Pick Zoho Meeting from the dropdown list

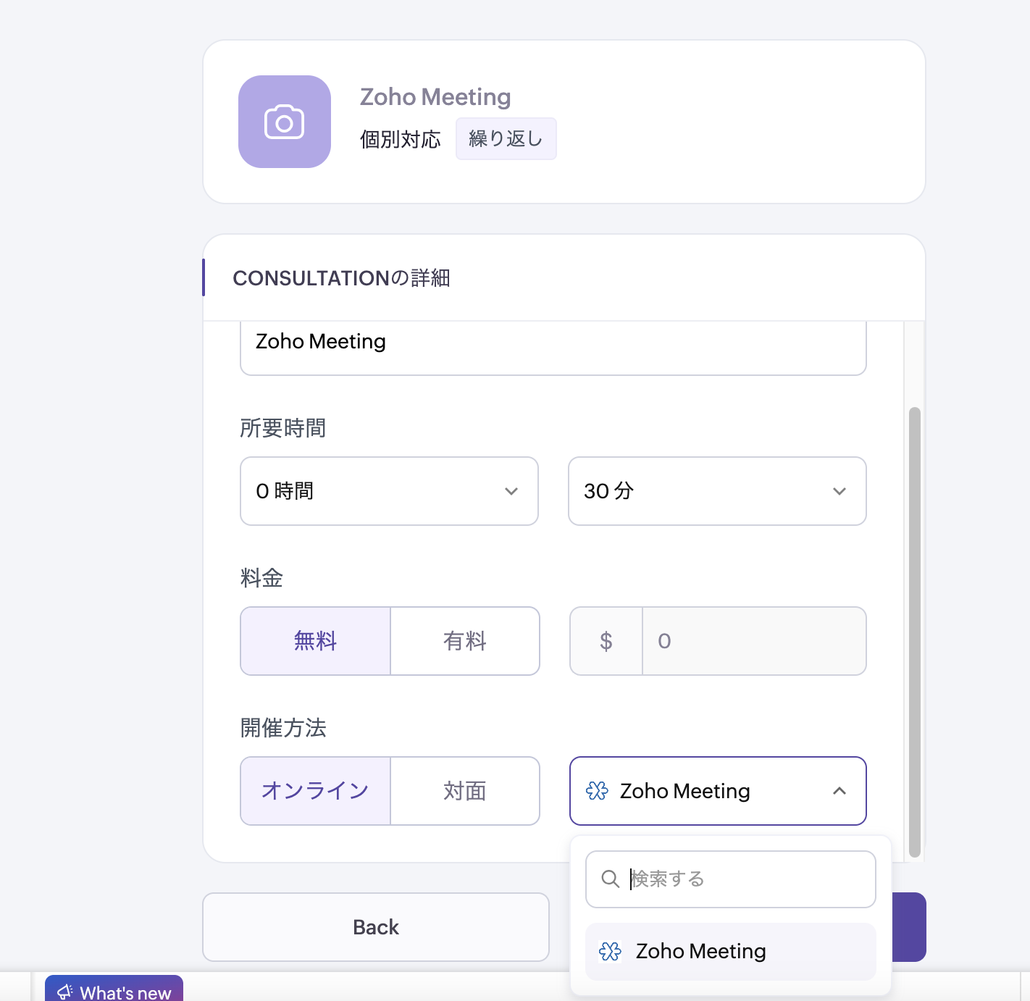pyautogui.click(x=731, y=951)
